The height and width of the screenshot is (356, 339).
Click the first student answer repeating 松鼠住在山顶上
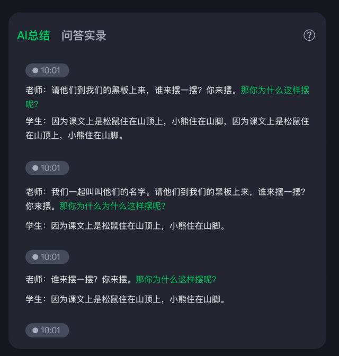coord(167,128)
